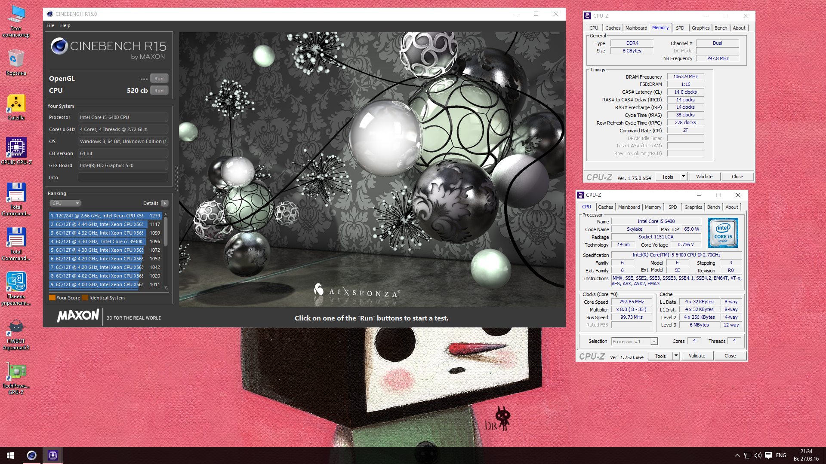
Task: Click Tools button in top CPU-Z
Action: tap(668, 177)
